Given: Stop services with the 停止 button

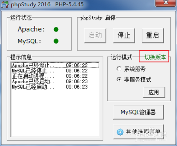Looking at the screenshot, I should point(124,36).
